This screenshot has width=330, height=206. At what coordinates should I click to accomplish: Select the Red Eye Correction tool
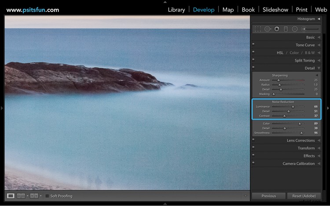point(277,29)
